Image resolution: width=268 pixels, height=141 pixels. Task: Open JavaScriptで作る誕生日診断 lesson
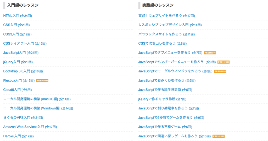(x=165, y=90)
